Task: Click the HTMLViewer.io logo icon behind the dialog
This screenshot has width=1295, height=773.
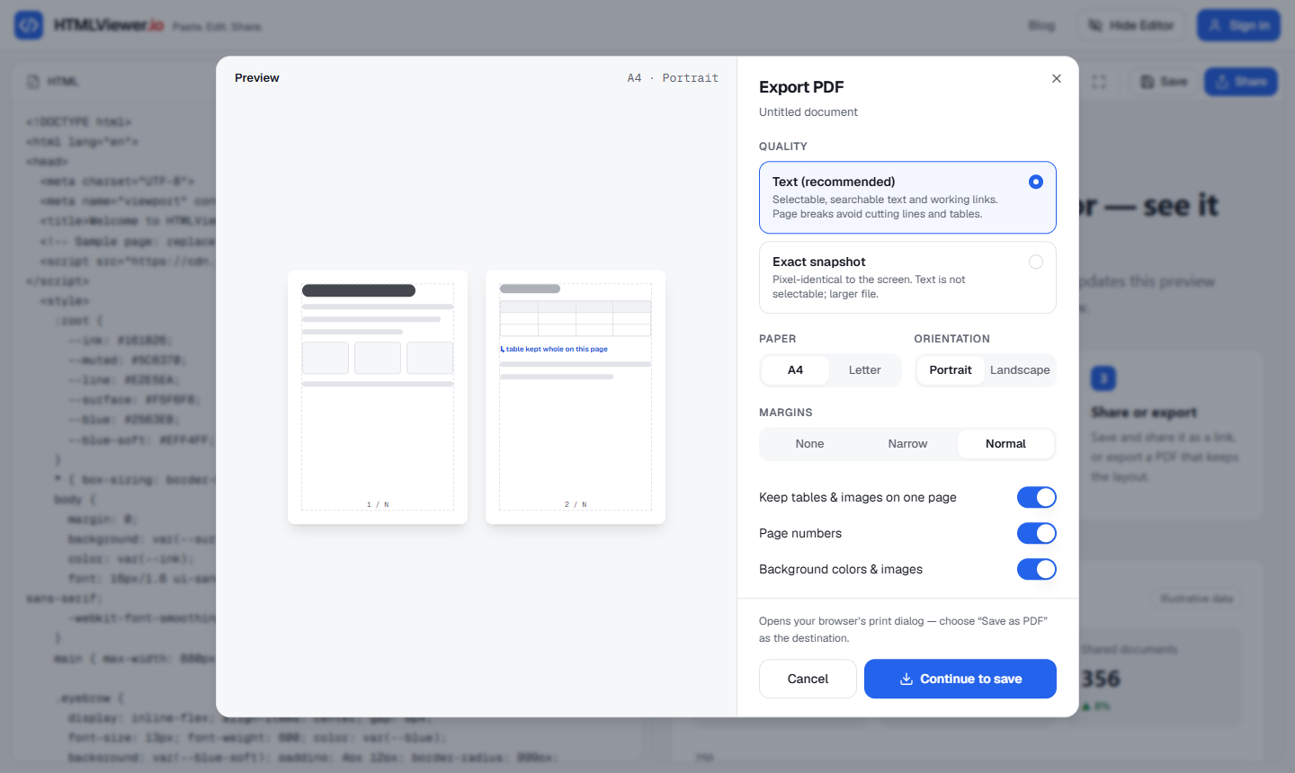Action: [x=29, y=25]
